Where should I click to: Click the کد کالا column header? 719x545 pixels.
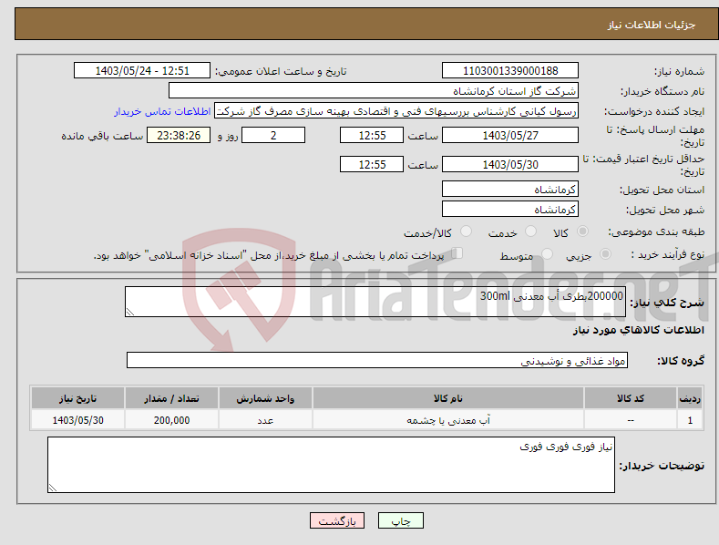click(x=631, y=398)
